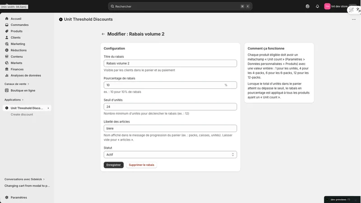361x203 pixels.
Task: Open the Statut dropdown
Action: tap(170, 155)
